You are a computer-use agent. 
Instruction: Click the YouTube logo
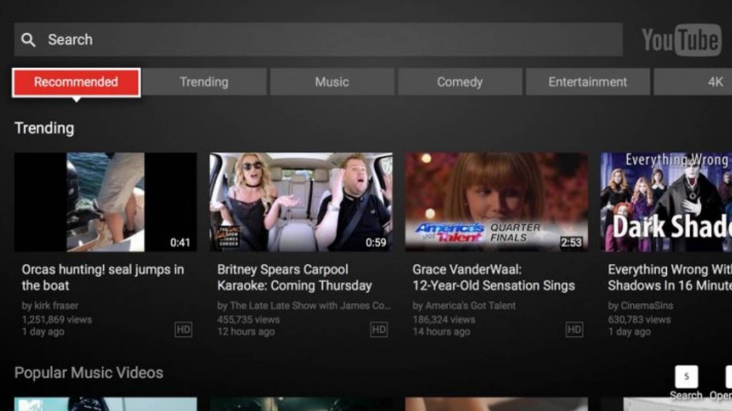coord(681,40)
